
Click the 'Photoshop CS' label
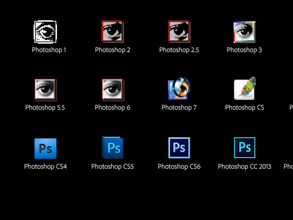[245, 107]
